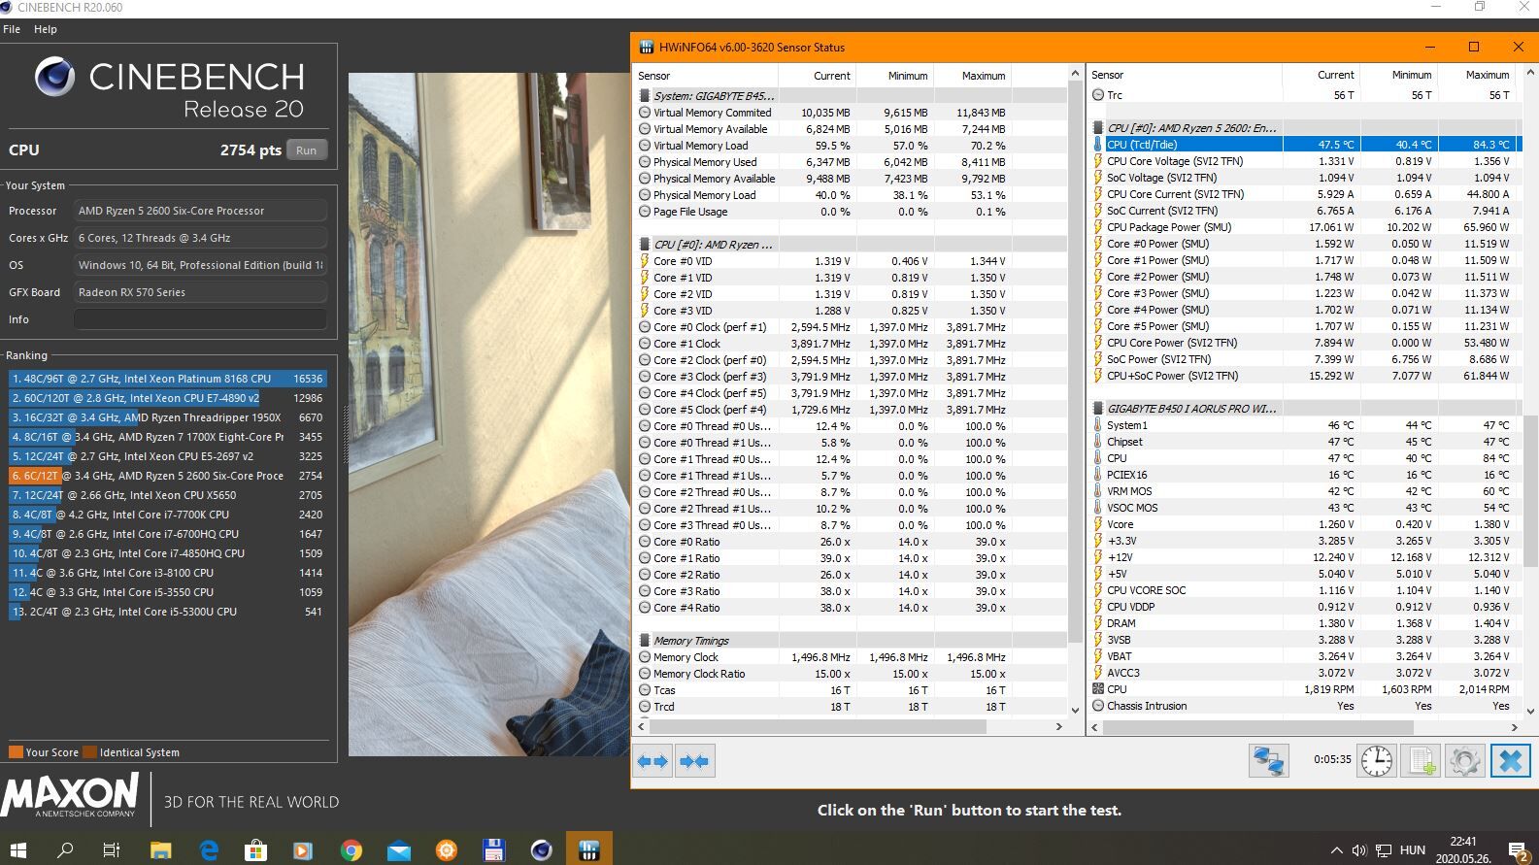The image size is (1539, 865).
Task: Open Windows taskbar search
Action: (65, 850)
